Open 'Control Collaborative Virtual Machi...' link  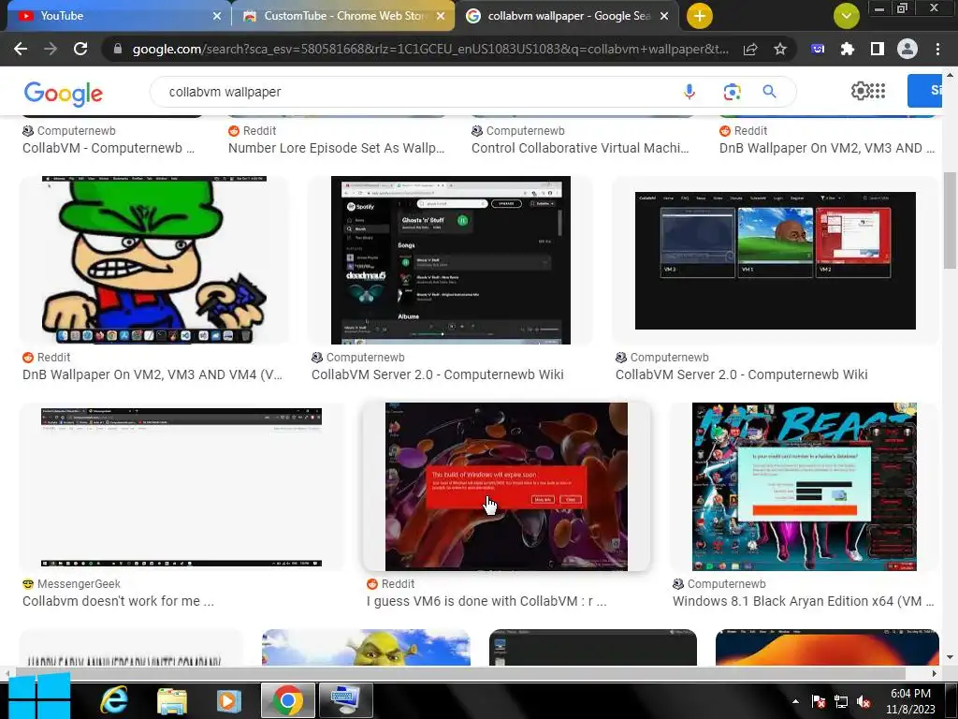coord(580,148)
